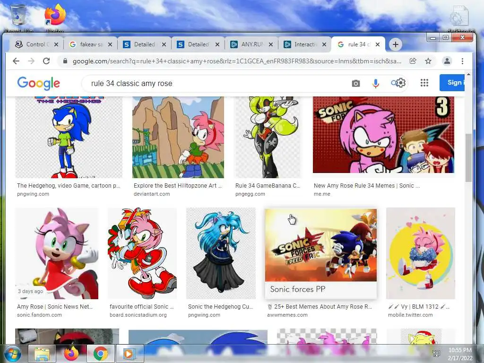View site info via the lock icon

[65, 61]
